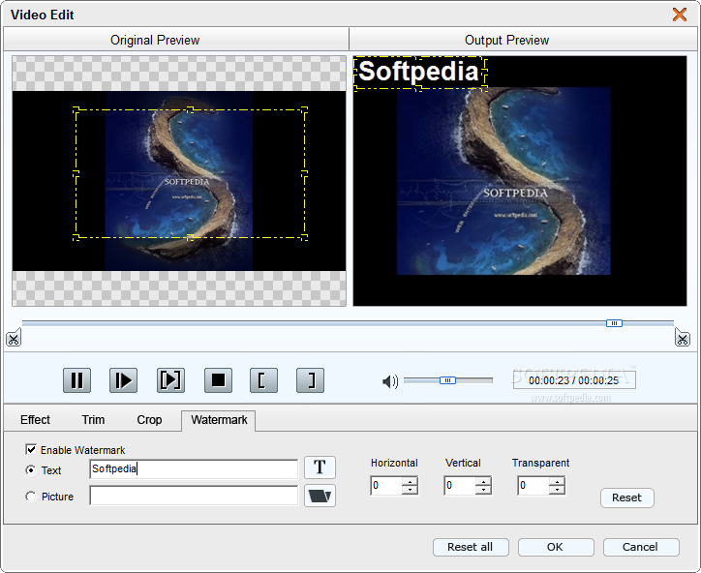Viewport: 701px width, 573px height.
Task: Click the Horizontal value field
Action: click(x=386, y=485)
